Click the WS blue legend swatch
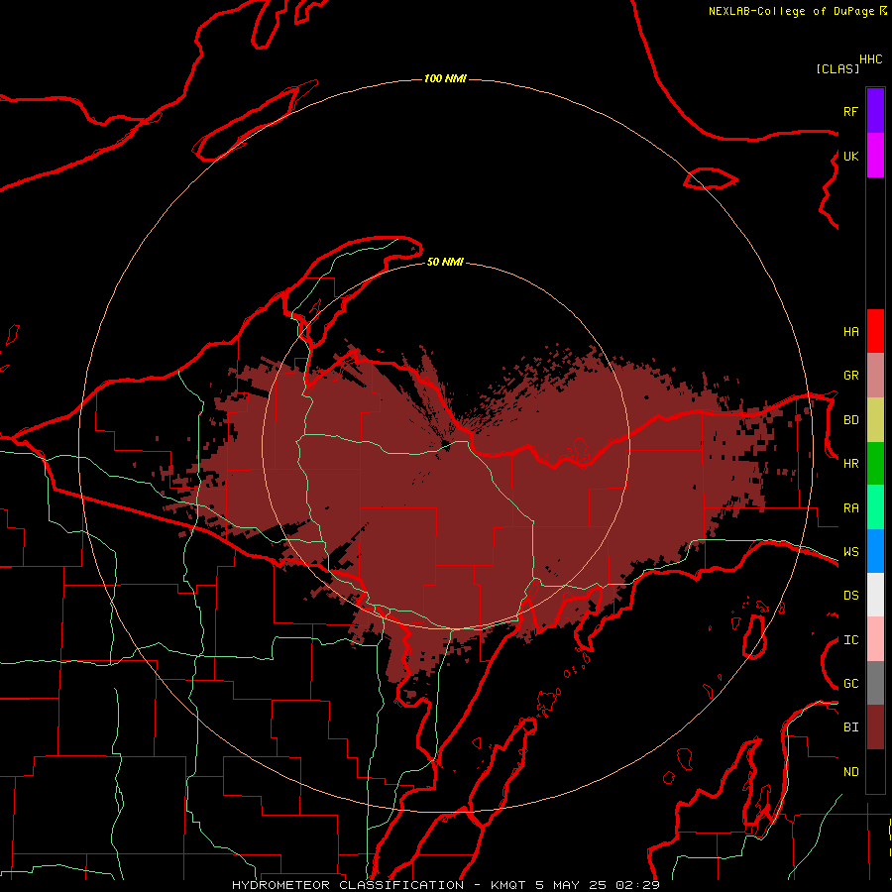The image size is (892, 892). (875, 551)
